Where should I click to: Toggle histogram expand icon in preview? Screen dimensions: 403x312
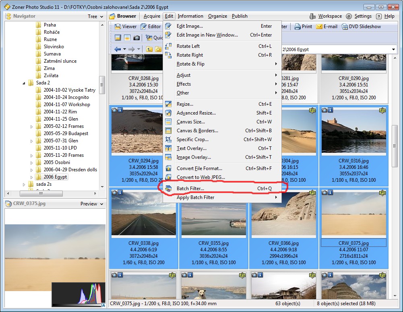(x=103, y=305)
